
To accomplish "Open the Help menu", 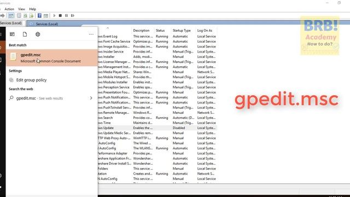I will 33,9.
